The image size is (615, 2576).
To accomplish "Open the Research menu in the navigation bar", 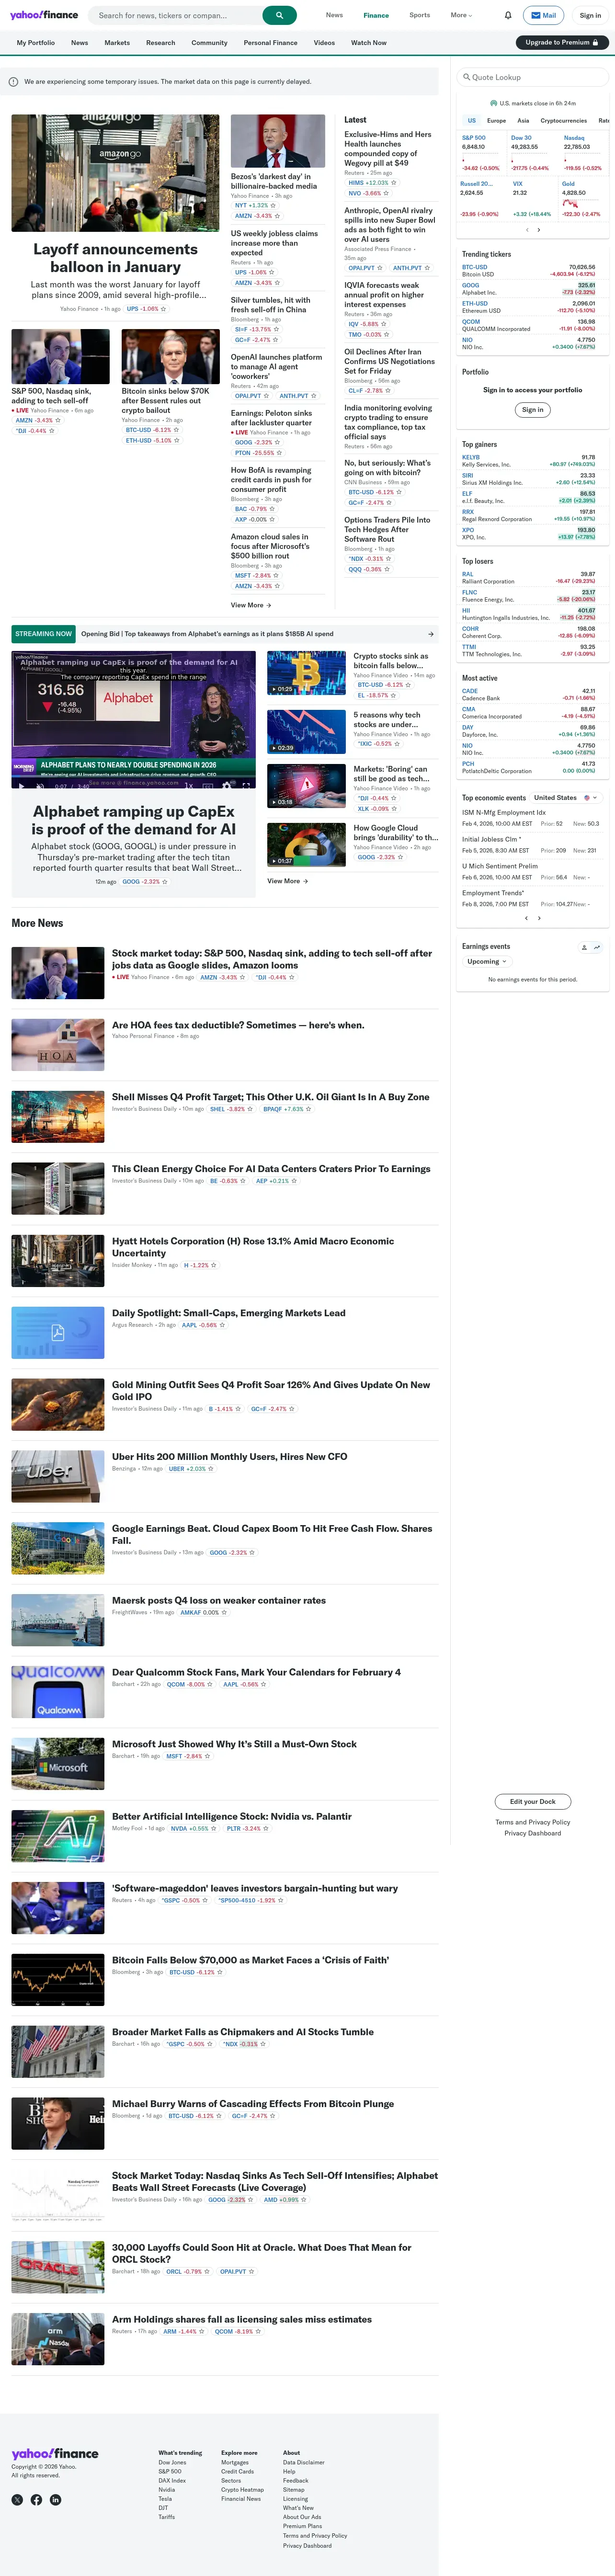I will [x=160, y=43].
